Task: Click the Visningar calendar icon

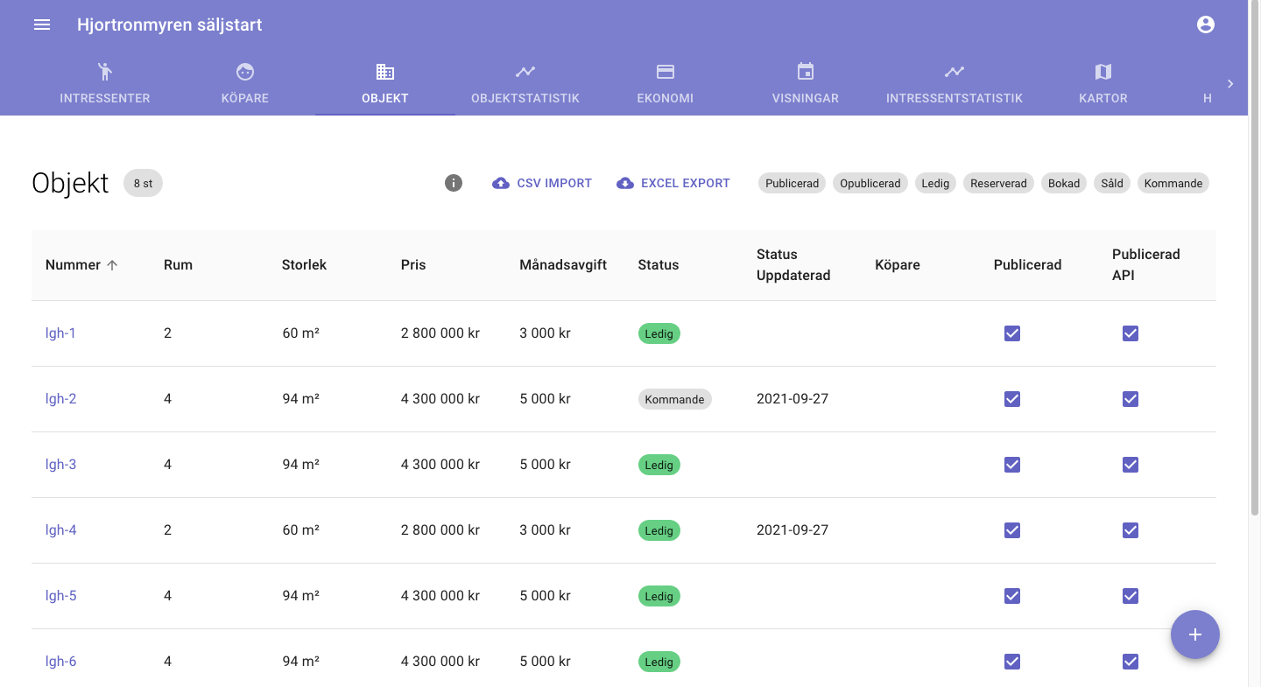Action: [x=806, y=72]
